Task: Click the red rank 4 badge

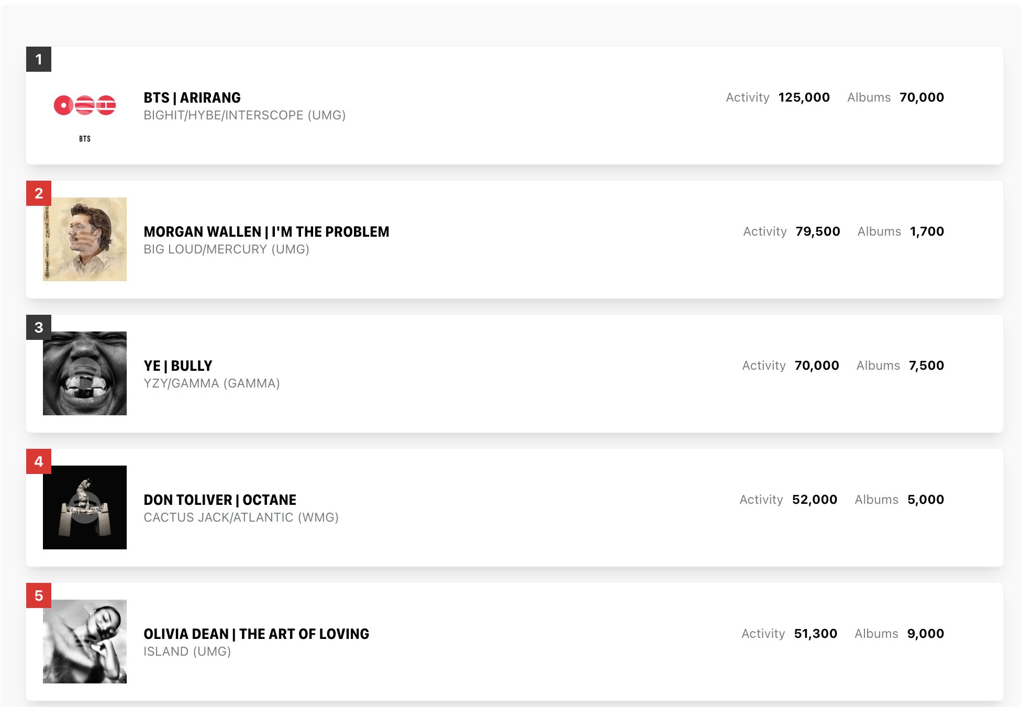Action: coord(39,461)
